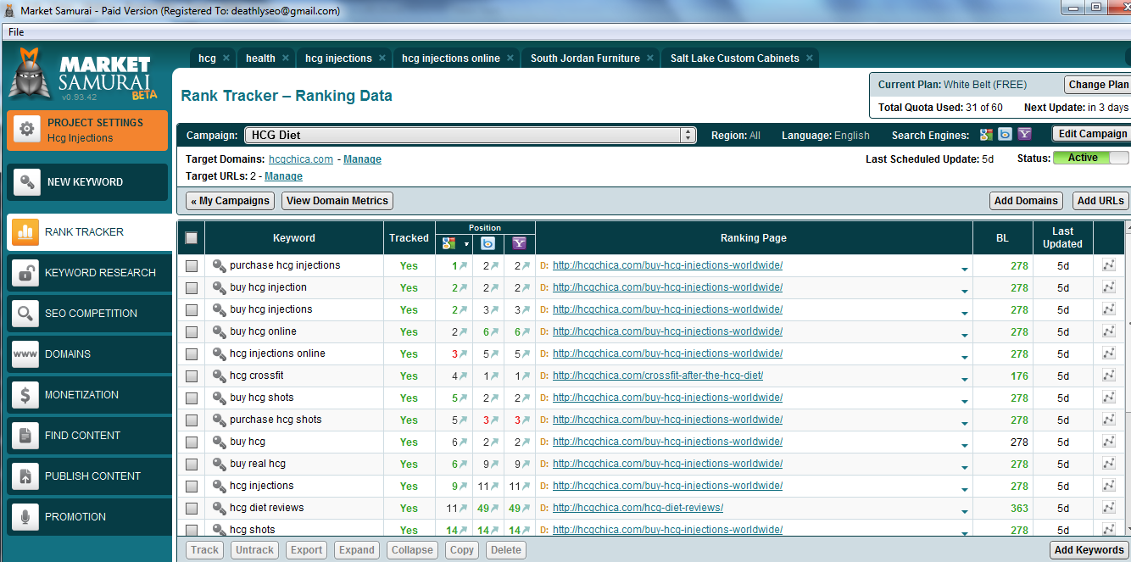Expand ranking page dropdown for buy hcg injections
The image size is (1131, 562).
click(965, 314)
